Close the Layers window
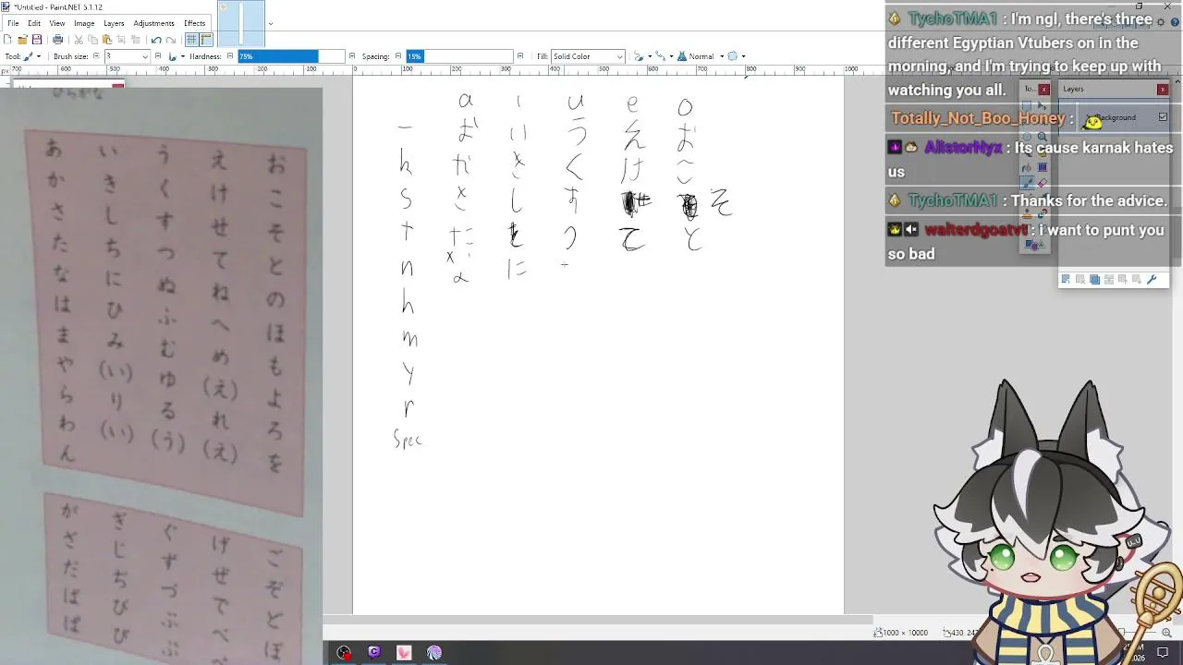 [1163, 89]
